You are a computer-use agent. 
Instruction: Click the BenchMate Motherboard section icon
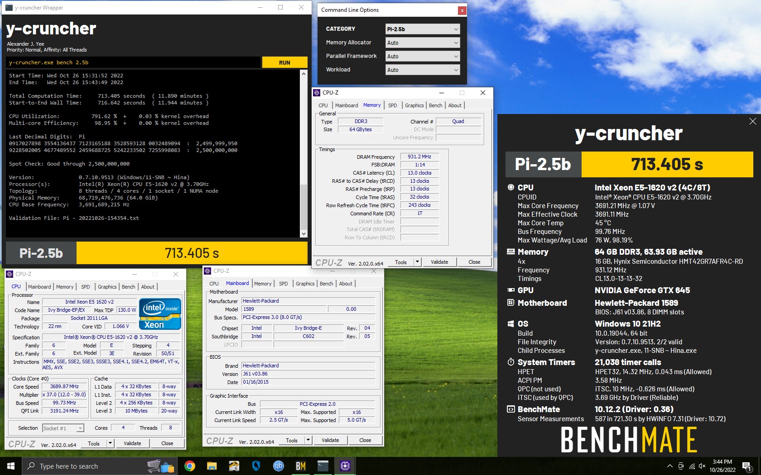(511, 303)
